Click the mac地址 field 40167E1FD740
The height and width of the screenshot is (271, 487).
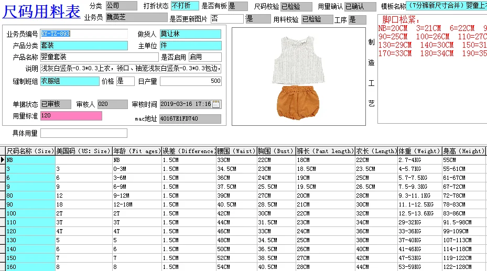point(190,119)
